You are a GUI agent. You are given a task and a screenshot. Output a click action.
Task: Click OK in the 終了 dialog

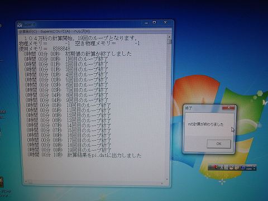click(219, 143)
